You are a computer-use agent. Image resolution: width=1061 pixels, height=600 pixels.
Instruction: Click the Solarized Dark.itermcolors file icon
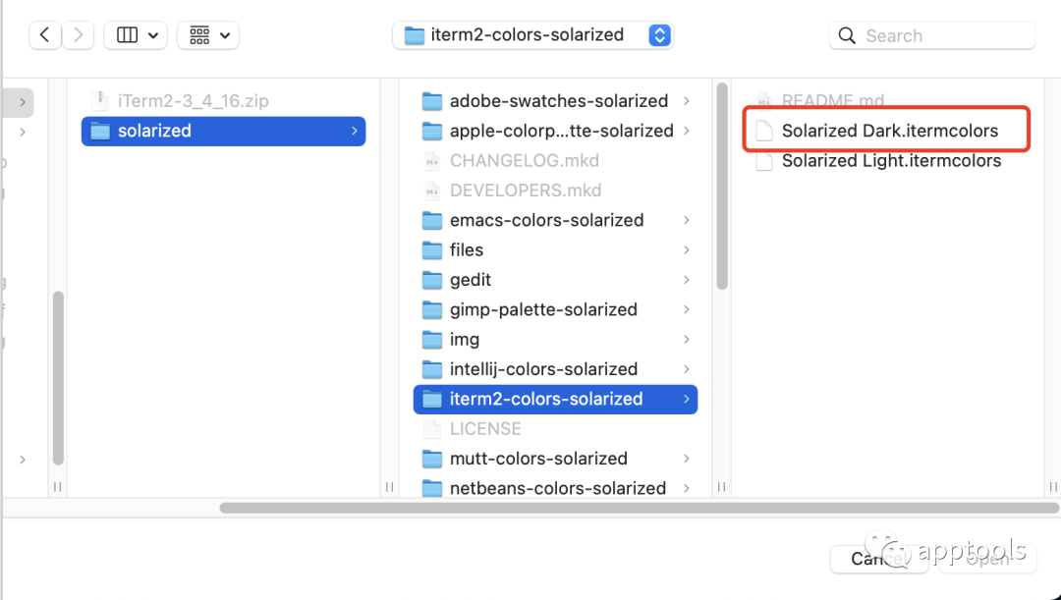(x=763, y=131)
